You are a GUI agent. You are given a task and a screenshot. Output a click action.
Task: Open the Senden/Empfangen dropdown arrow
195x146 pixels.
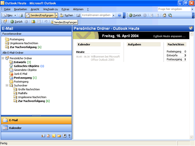[x=56, y=15]
